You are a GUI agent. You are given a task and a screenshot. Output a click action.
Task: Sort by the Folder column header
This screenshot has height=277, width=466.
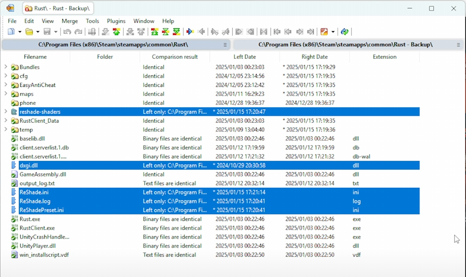point(105,57)
